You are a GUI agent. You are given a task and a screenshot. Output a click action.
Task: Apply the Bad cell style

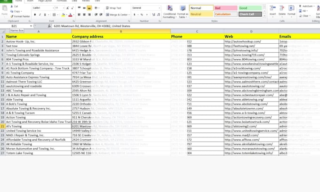click(x=226, y=8)
